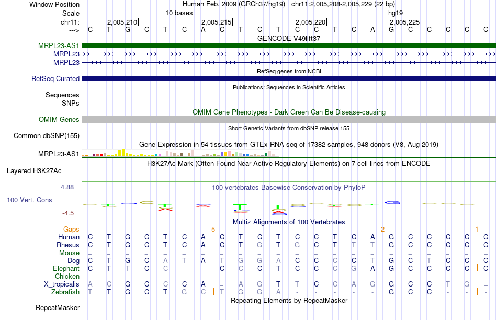Click the RepeatMasker track label
The image size is (497, 320).
point(58,307)
